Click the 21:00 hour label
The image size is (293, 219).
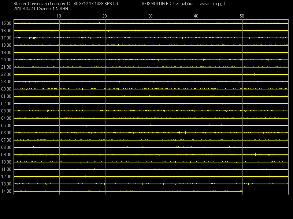point(6,67)
